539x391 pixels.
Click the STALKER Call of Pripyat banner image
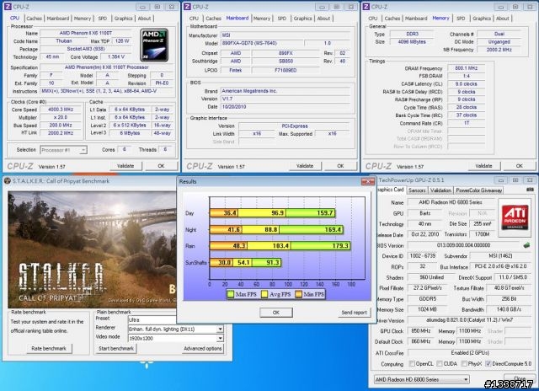[92, 249]
